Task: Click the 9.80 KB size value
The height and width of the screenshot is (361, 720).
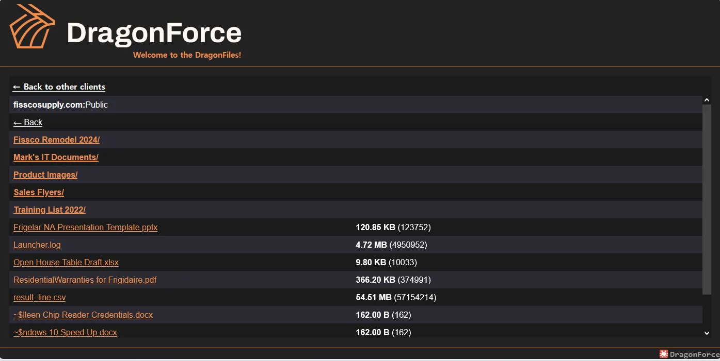Action: 371,263
